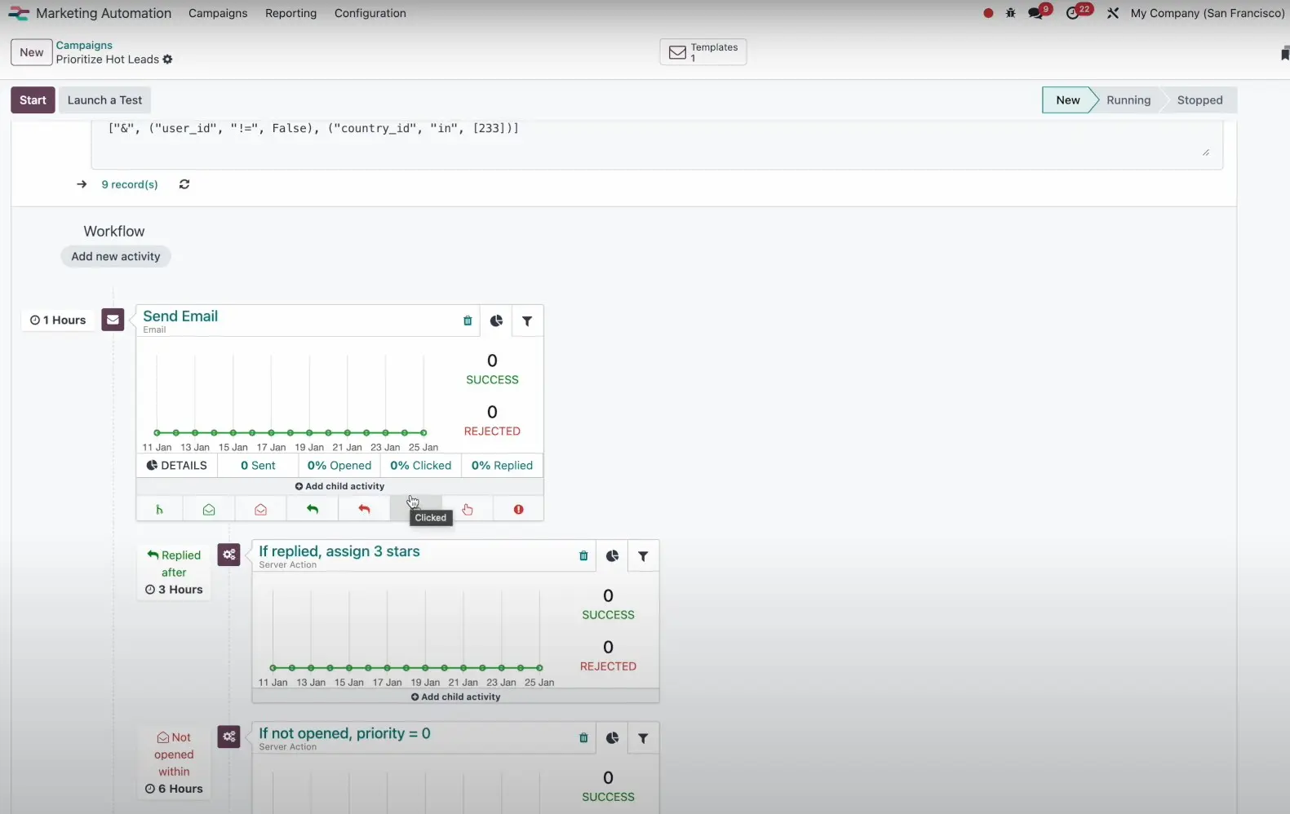
Task: Show graph tab of If replied, assign 3 stars
Action: (612, 556)
